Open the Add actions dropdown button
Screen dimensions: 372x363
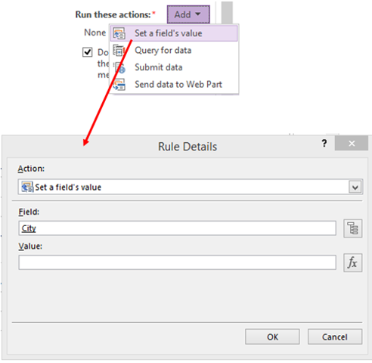coord(188,14)
